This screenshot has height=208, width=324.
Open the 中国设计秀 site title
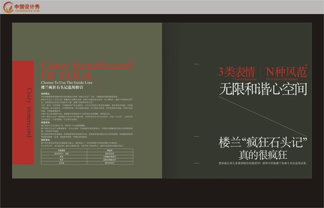(27, 6)
